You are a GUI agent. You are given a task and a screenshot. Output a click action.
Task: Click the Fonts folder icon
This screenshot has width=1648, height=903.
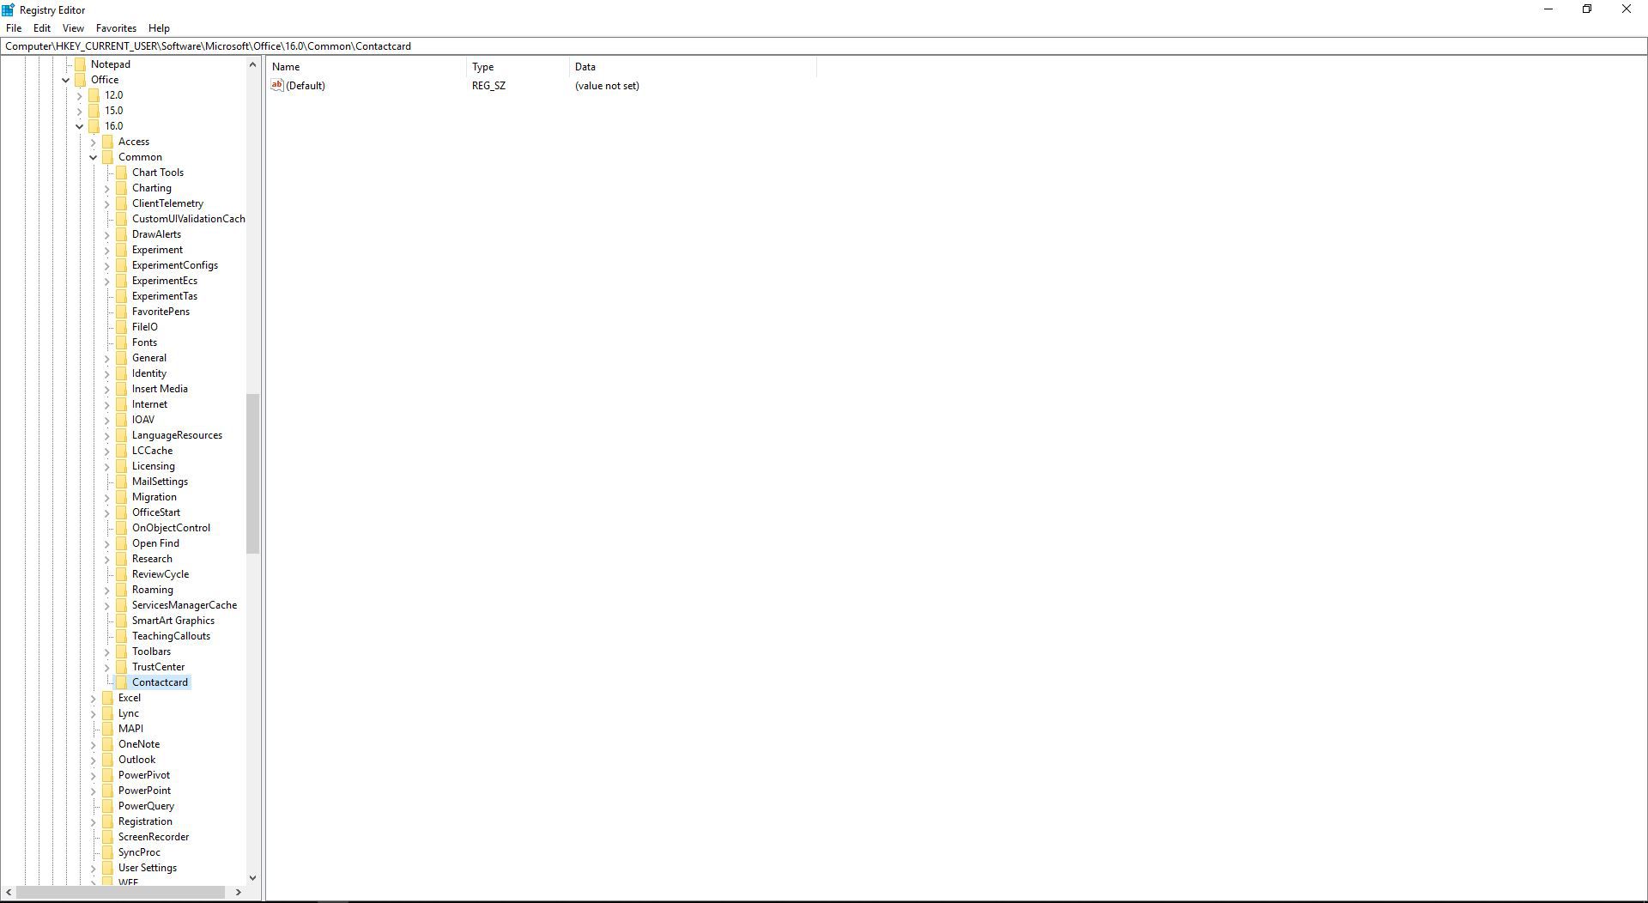click(x=121, y=342)
